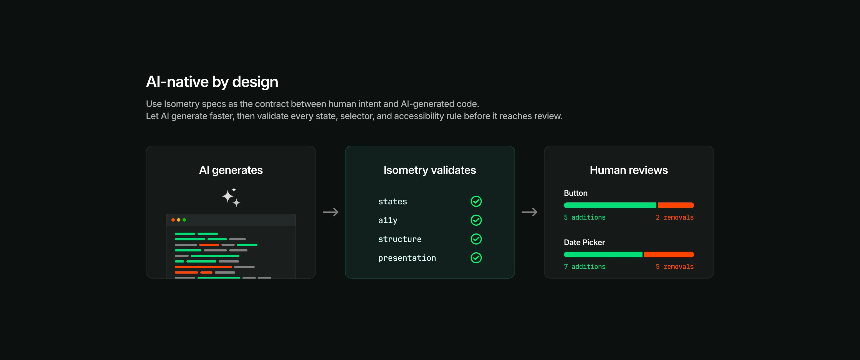Click the green check next to states
Screen dimensions: 860x360
point(476,201)
